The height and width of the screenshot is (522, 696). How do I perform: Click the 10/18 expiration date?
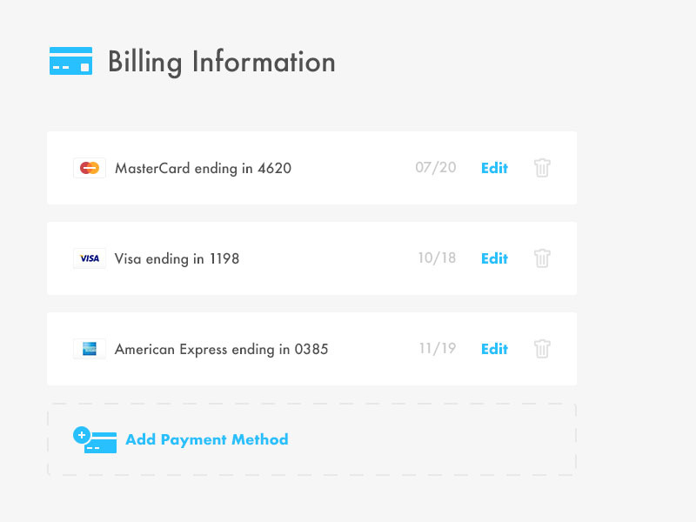point(437,258)
